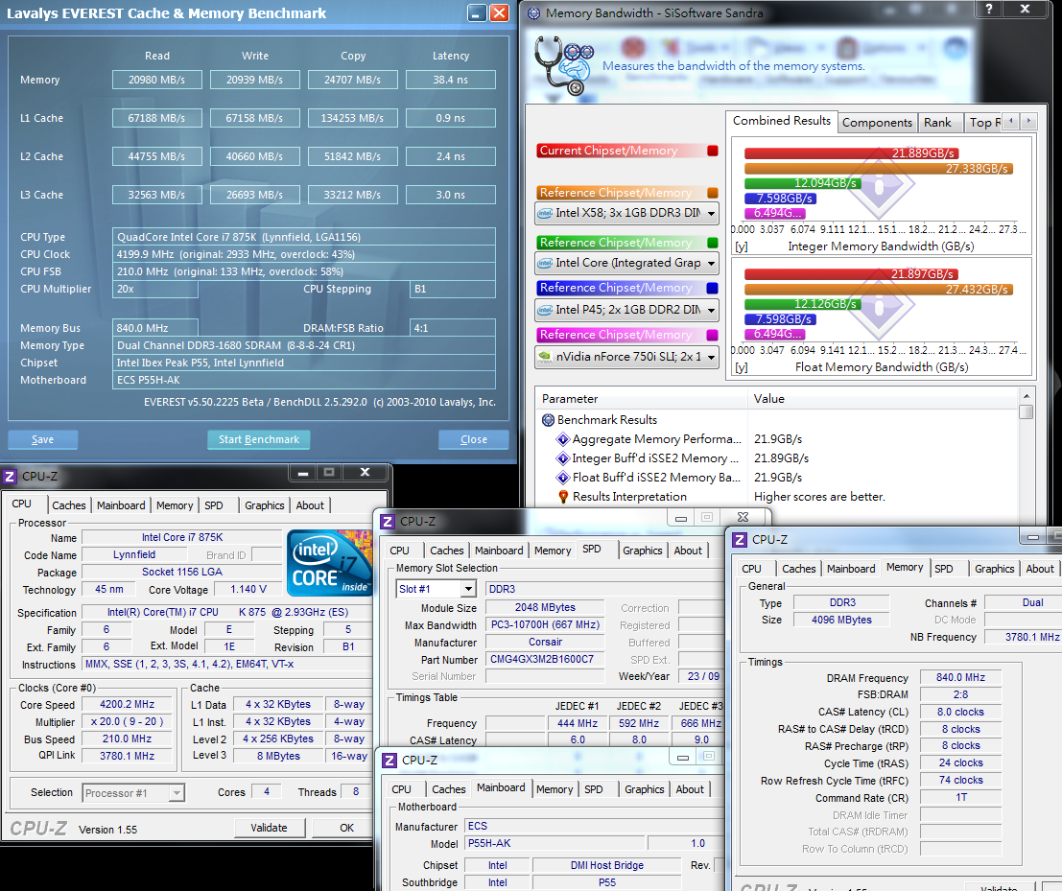Click the NB Frequency value 3780.1 MHz
Screen dimensions: 1062x891
tap(1024, 637)
